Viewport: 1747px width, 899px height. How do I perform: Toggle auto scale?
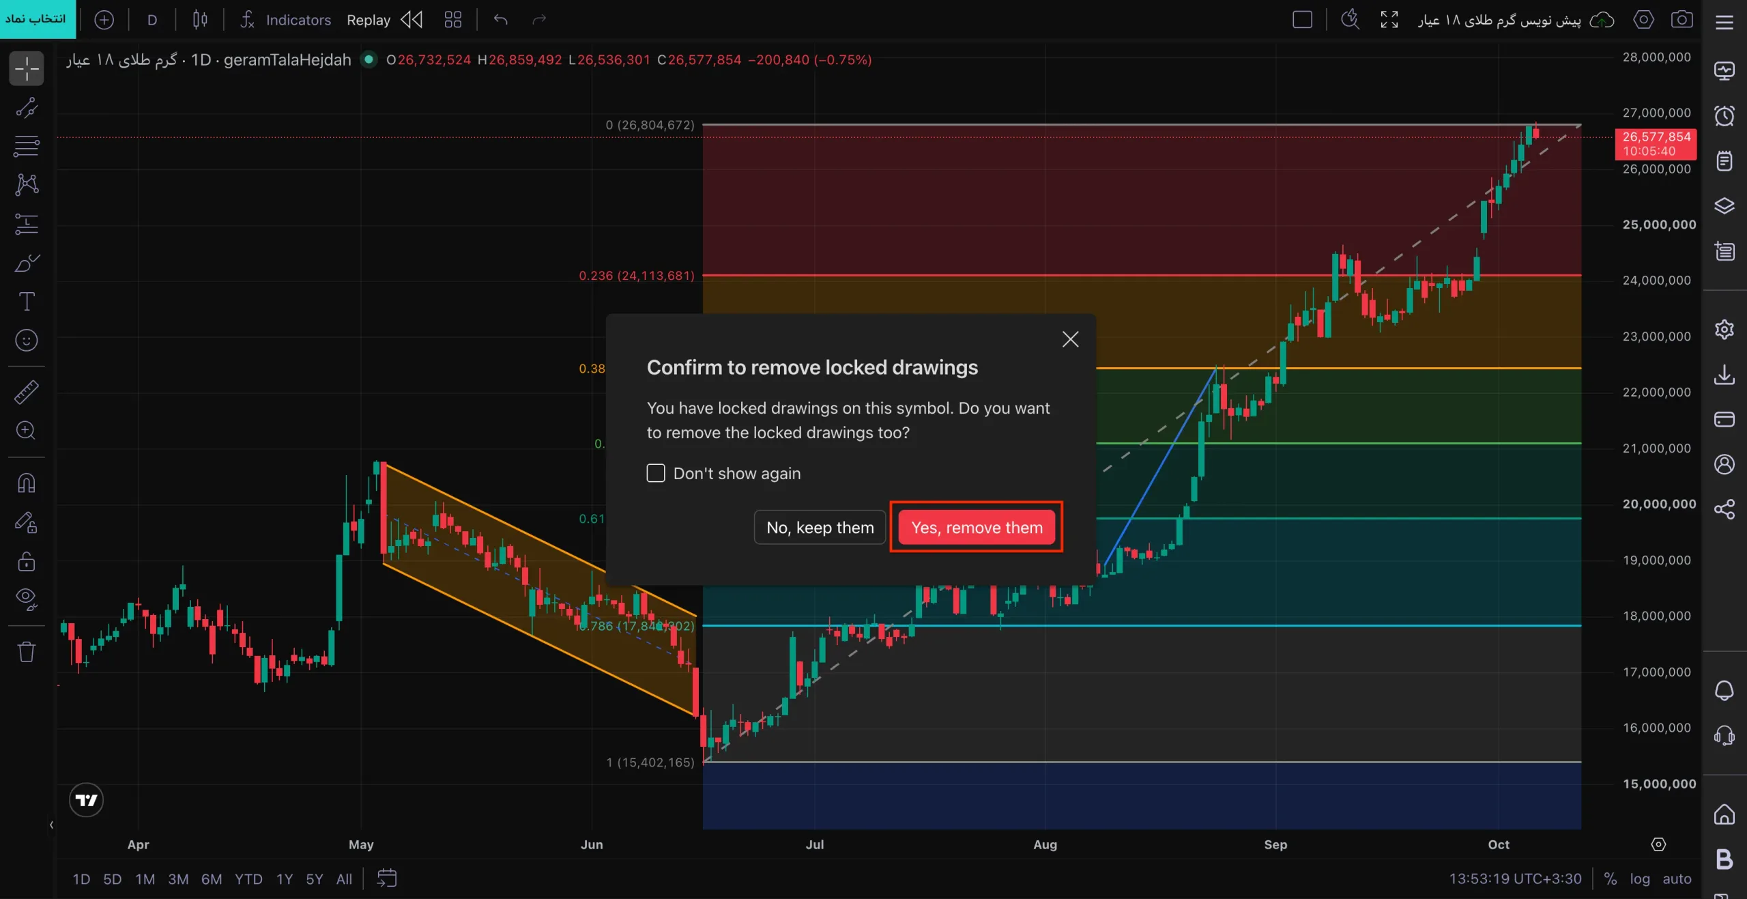tap(1677, 879)
